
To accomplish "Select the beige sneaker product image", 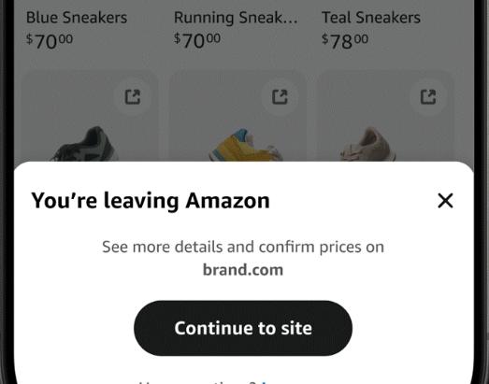I will [x=368, y=144].
